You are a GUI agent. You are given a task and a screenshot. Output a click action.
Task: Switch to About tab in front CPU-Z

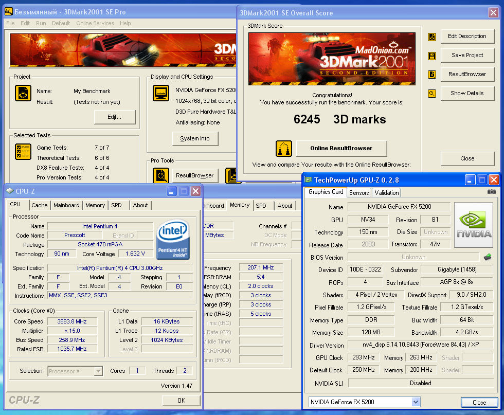(x=140, y=205)
